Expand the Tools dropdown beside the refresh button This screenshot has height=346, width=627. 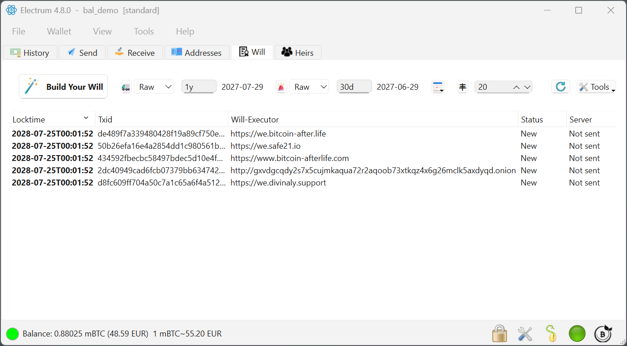point(596,87)
